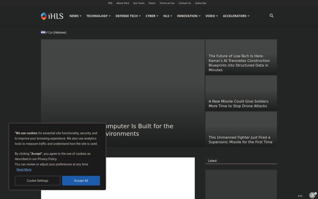The height and width of the screenshot is (199, 318).
Task: Follow the Read More cookie link
Action: [24, 169]
